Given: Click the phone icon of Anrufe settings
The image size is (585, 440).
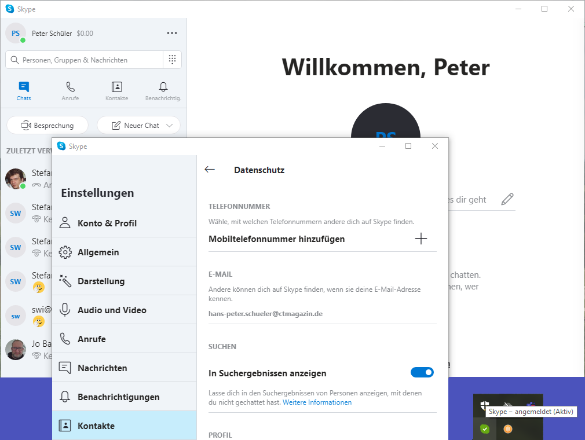Looking at the screenshot, I should (65, 339).
